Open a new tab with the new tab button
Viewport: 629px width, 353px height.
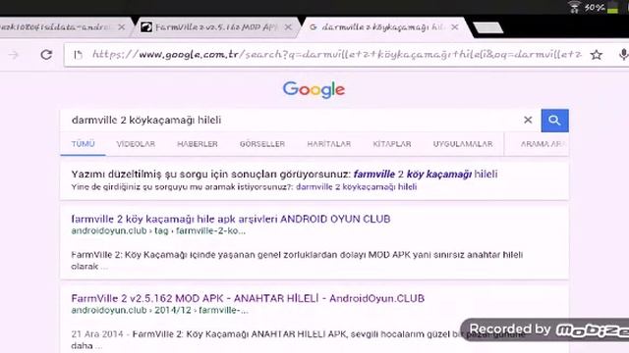(x=487, y=27)
